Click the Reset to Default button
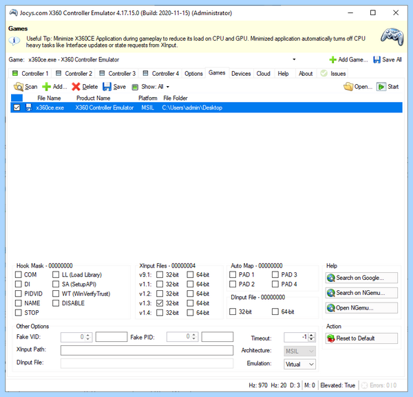Screen dimensions: 413x397 tap(361, 338)
